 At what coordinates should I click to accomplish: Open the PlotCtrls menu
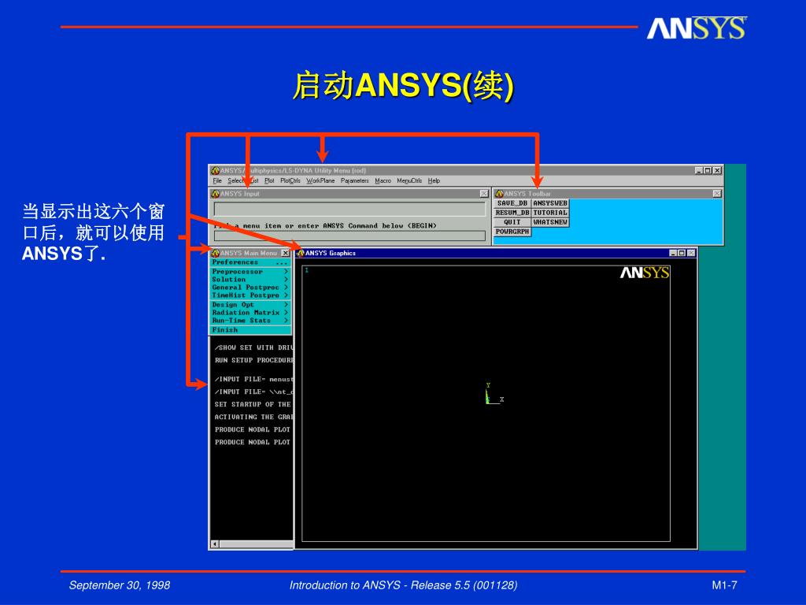point(290,180)
